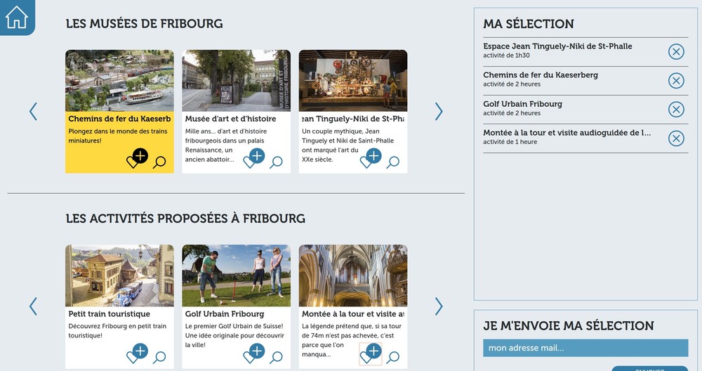Open the Chemins de fer du Kaeserberg photo

[119, 81]
